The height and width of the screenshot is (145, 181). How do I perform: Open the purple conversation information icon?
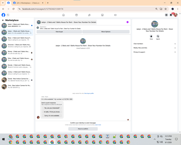pyautogui.click(x=127, y=22)
